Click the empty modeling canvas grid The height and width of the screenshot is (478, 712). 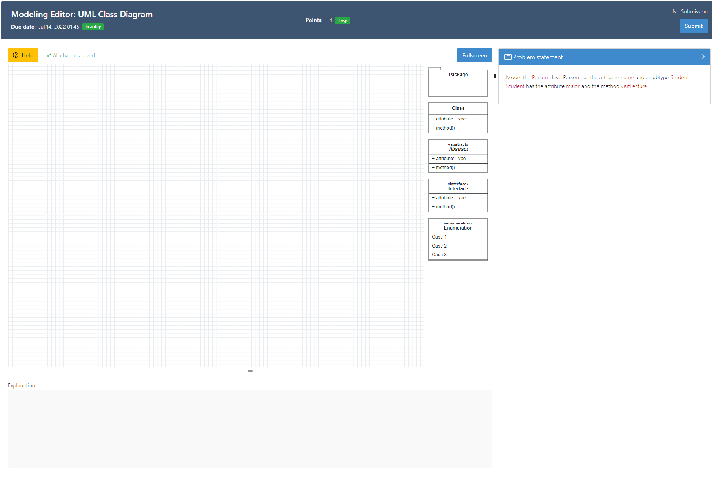coord(216,216)
